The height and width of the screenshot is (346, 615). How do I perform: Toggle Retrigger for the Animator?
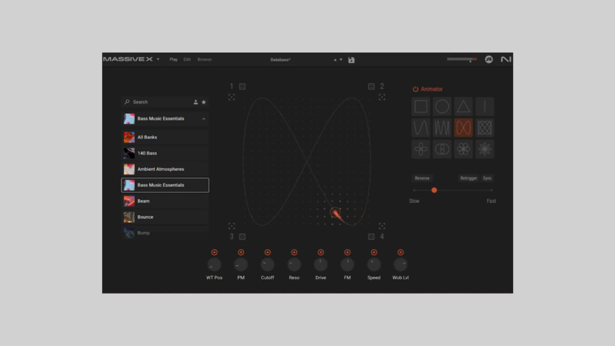point(469,178)
